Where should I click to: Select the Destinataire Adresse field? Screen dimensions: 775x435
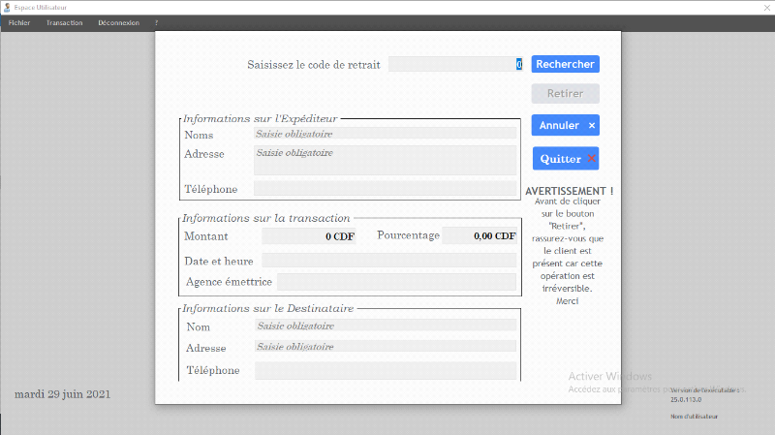pos(385,347)
